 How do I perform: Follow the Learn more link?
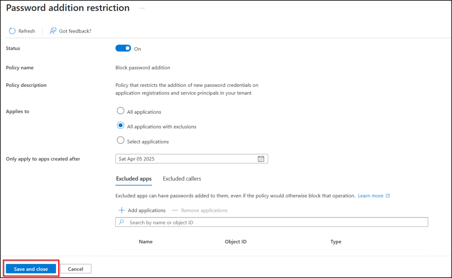coord(370,196)
